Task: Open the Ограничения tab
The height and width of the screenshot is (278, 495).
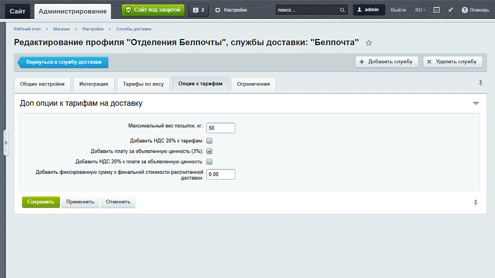Action: pos(253,84)
